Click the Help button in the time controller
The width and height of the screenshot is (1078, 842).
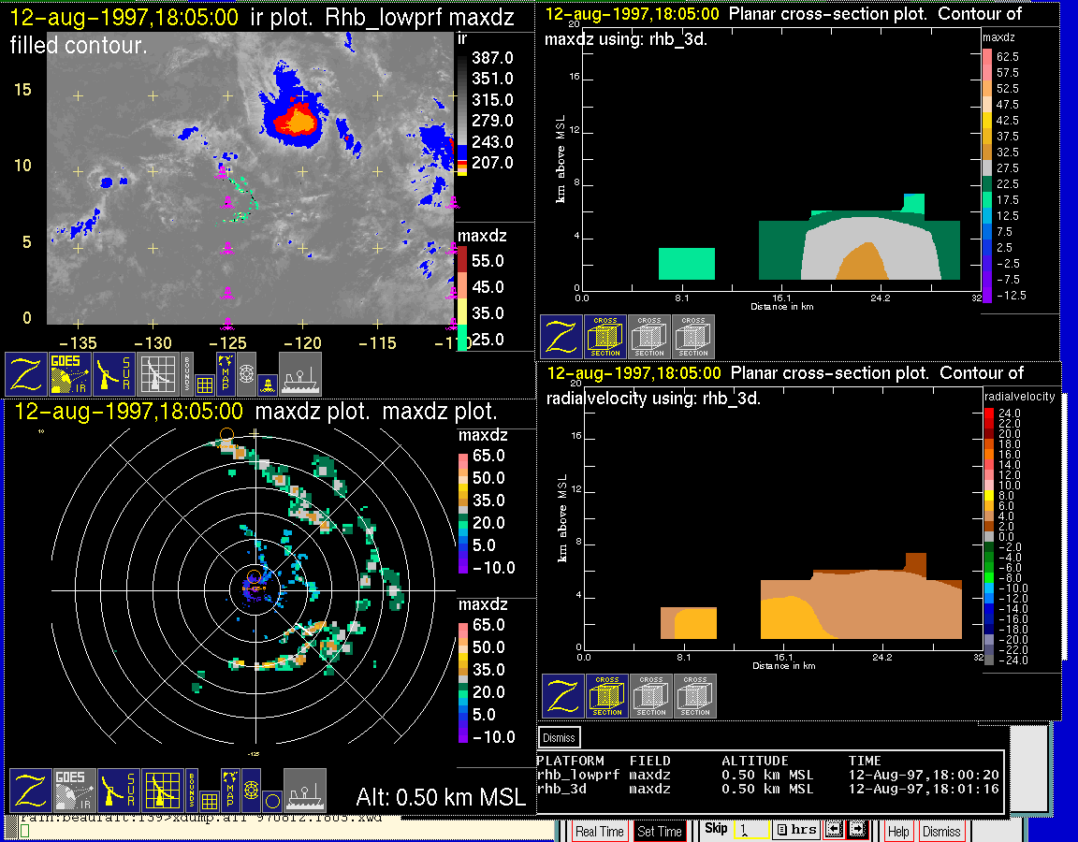click(x=897, y=831)
